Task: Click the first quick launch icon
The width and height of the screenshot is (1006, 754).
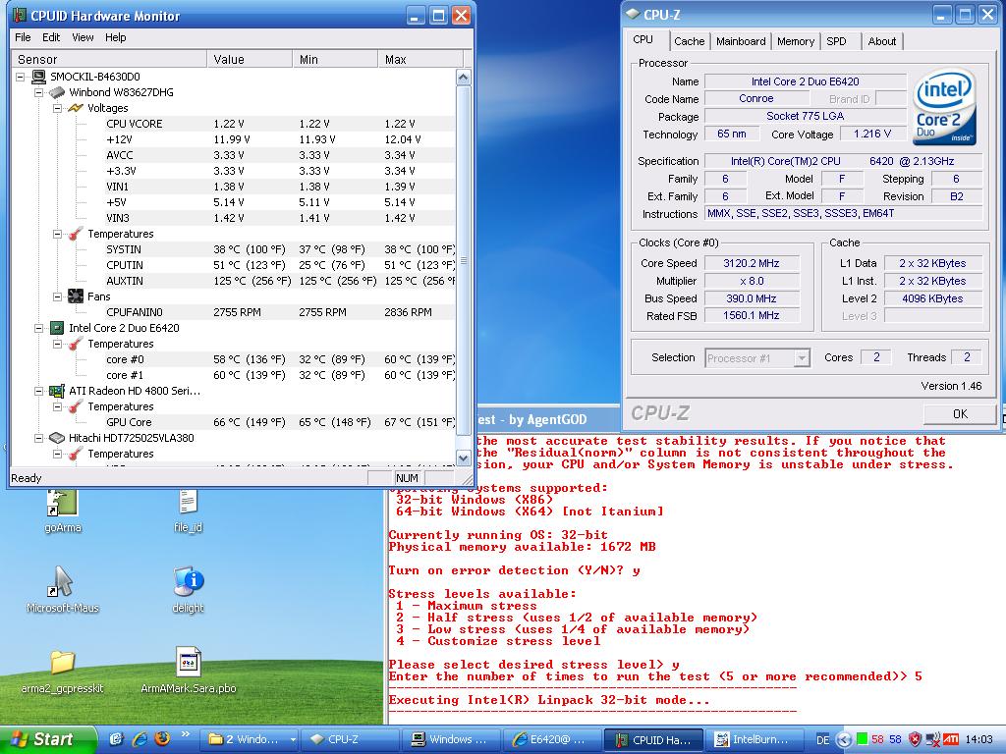Action: click(116, 739)
